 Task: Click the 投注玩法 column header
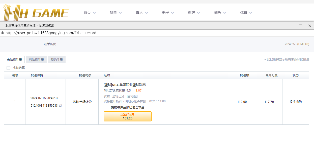(x=85, y=75)
